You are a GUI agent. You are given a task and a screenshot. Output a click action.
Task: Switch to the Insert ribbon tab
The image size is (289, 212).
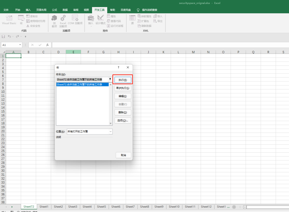[28, 10]
